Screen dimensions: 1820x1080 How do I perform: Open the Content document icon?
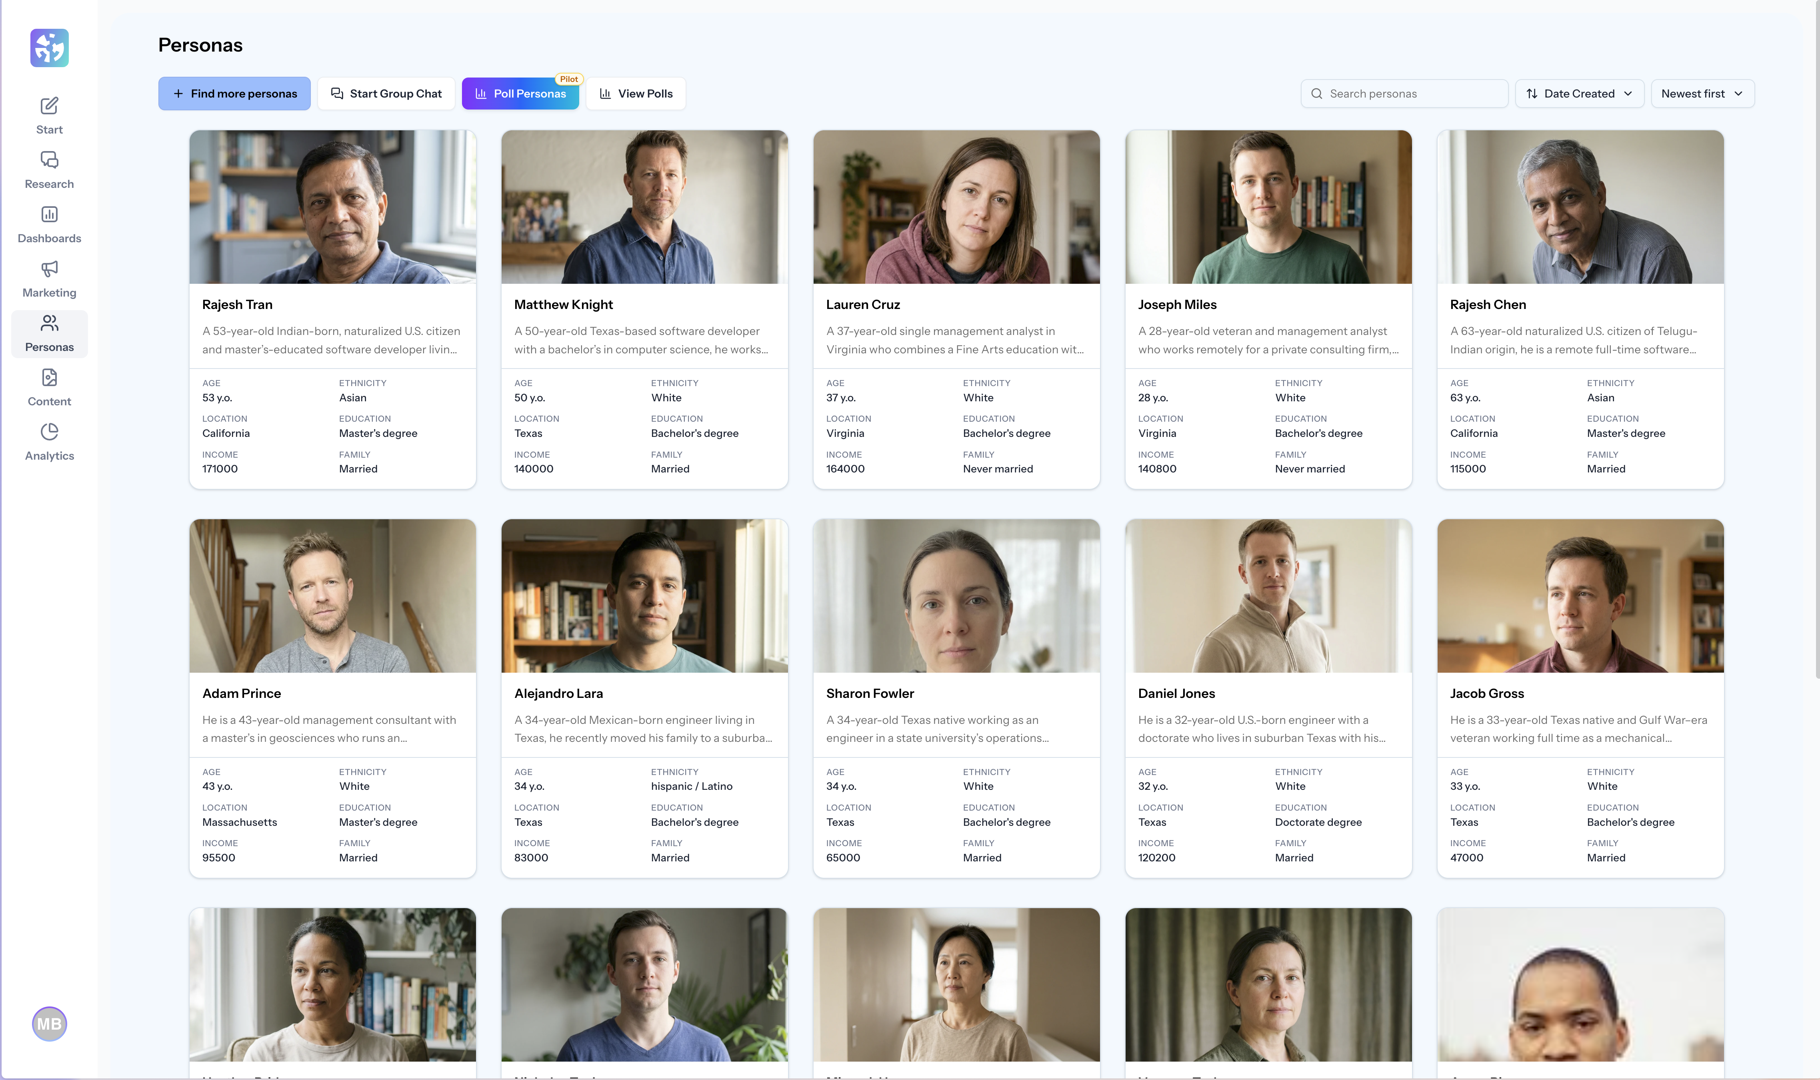click(50, 378)
